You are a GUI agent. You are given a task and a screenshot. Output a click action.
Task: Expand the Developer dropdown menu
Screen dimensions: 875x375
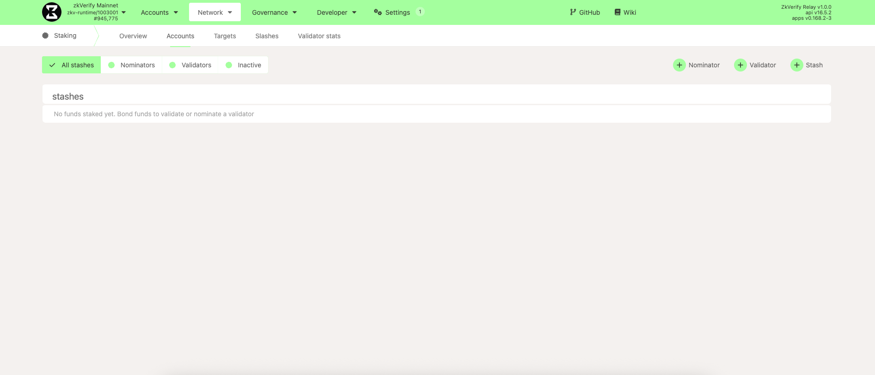point(337,12)
